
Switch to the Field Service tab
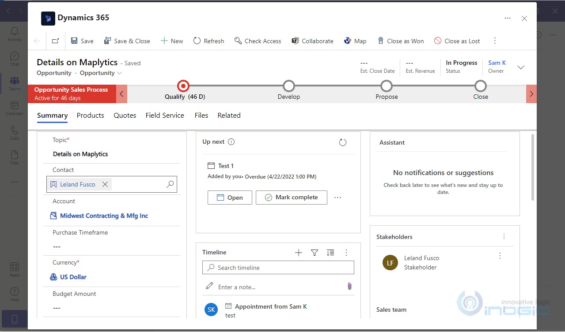point(165,116)
